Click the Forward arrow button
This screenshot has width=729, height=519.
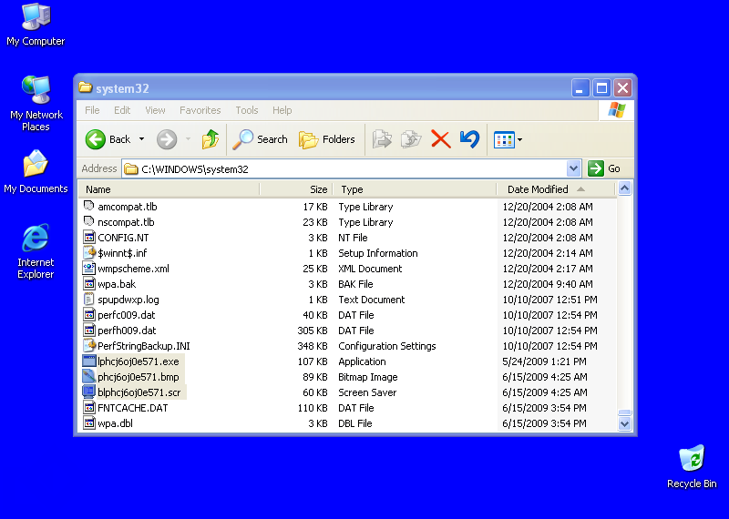point(167,139)
